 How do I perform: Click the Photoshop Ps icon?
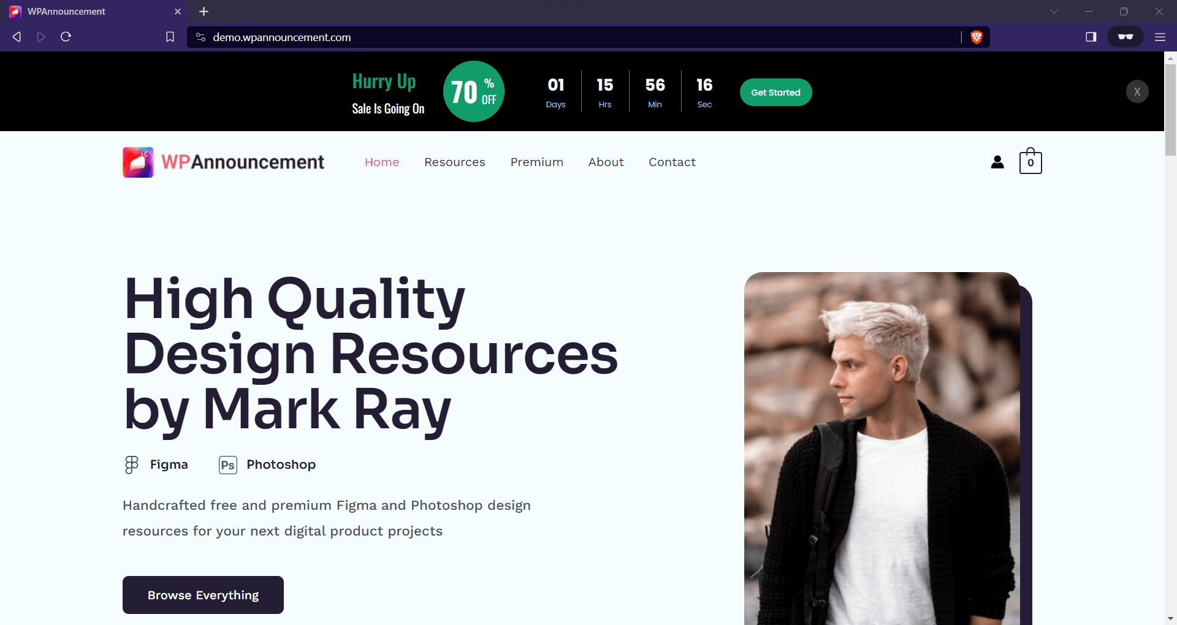point(228,465)
